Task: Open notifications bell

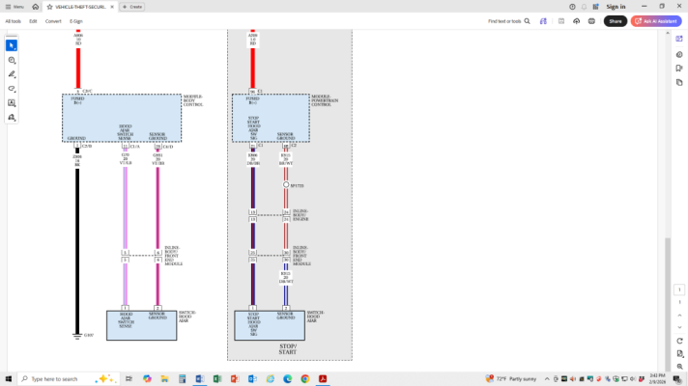Action: pyautogui.click(x=584, y=7)
